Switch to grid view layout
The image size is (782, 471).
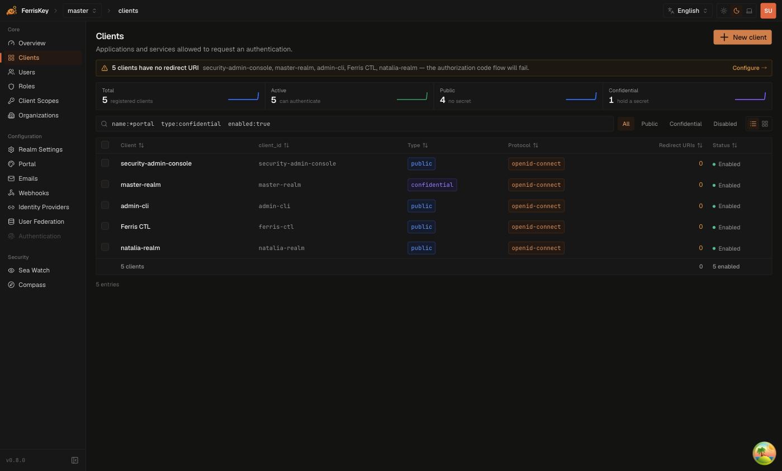click(x=765, y=124)
